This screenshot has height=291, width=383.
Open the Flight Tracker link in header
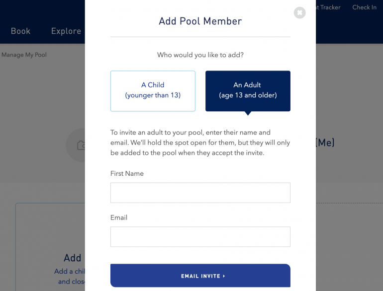pos(328,7)
